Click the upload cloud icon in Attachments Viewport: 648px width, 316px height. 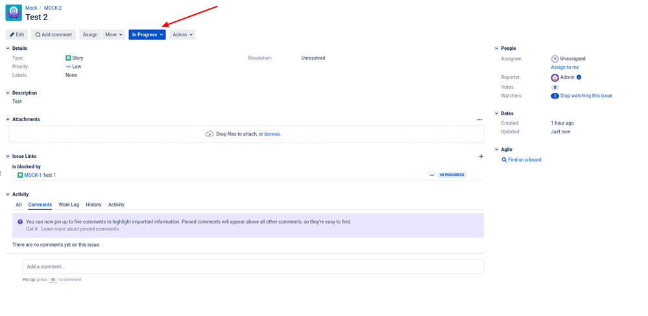(210, 134)
